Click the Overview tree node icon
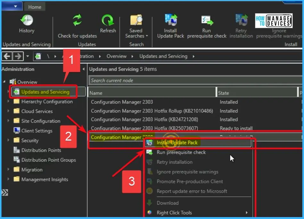Screen dimensions: 304x219 [x=13, y=82]
